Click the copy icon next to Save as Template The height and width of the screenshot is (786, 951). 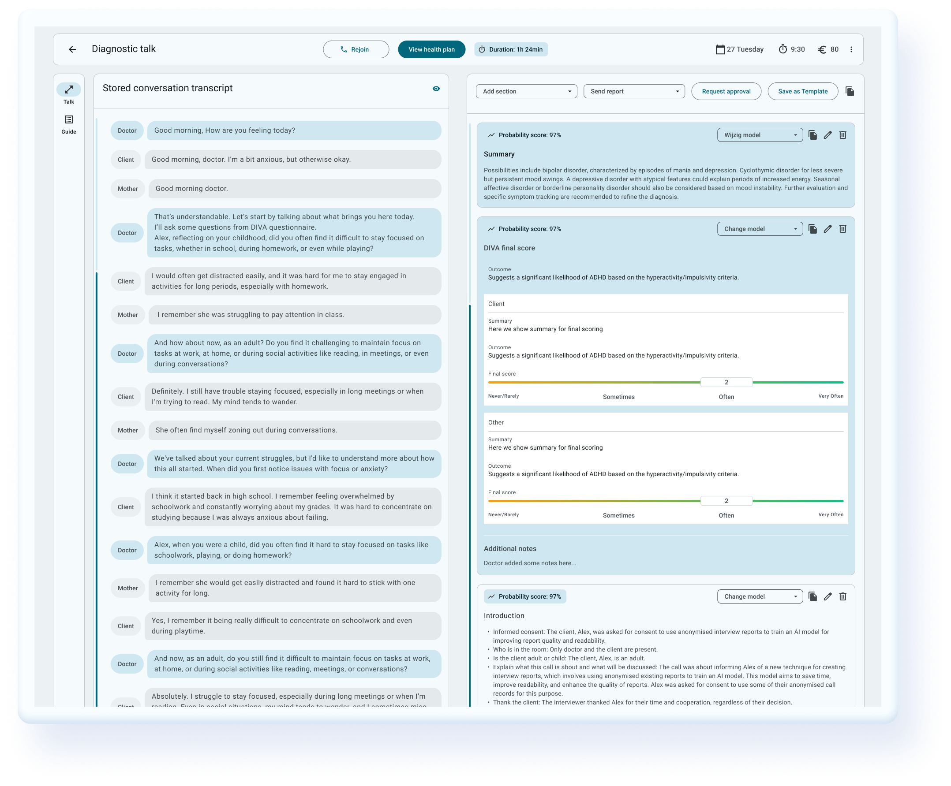click(850, 91)
